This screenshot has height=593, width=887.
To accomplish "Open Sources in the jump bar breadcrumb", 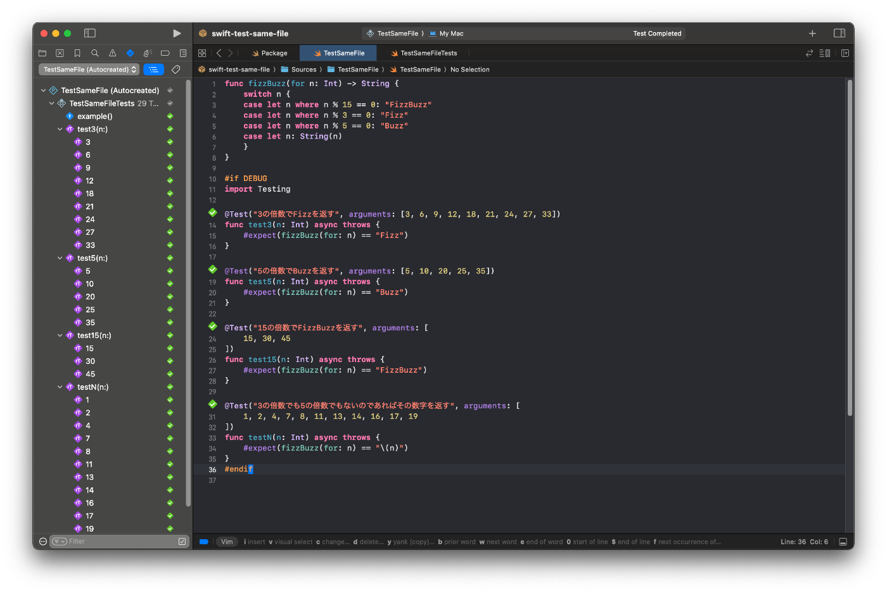I will [303, 69].
